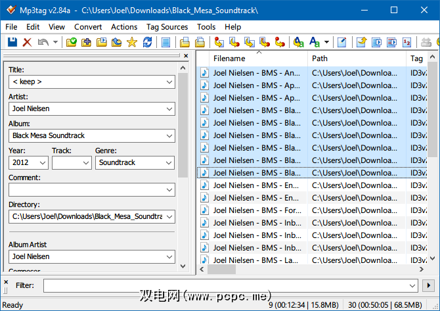Click the Create playlist from selected files icon
Image resolution: width=440 pixels, height=311 pixels.
coord(392,43)
